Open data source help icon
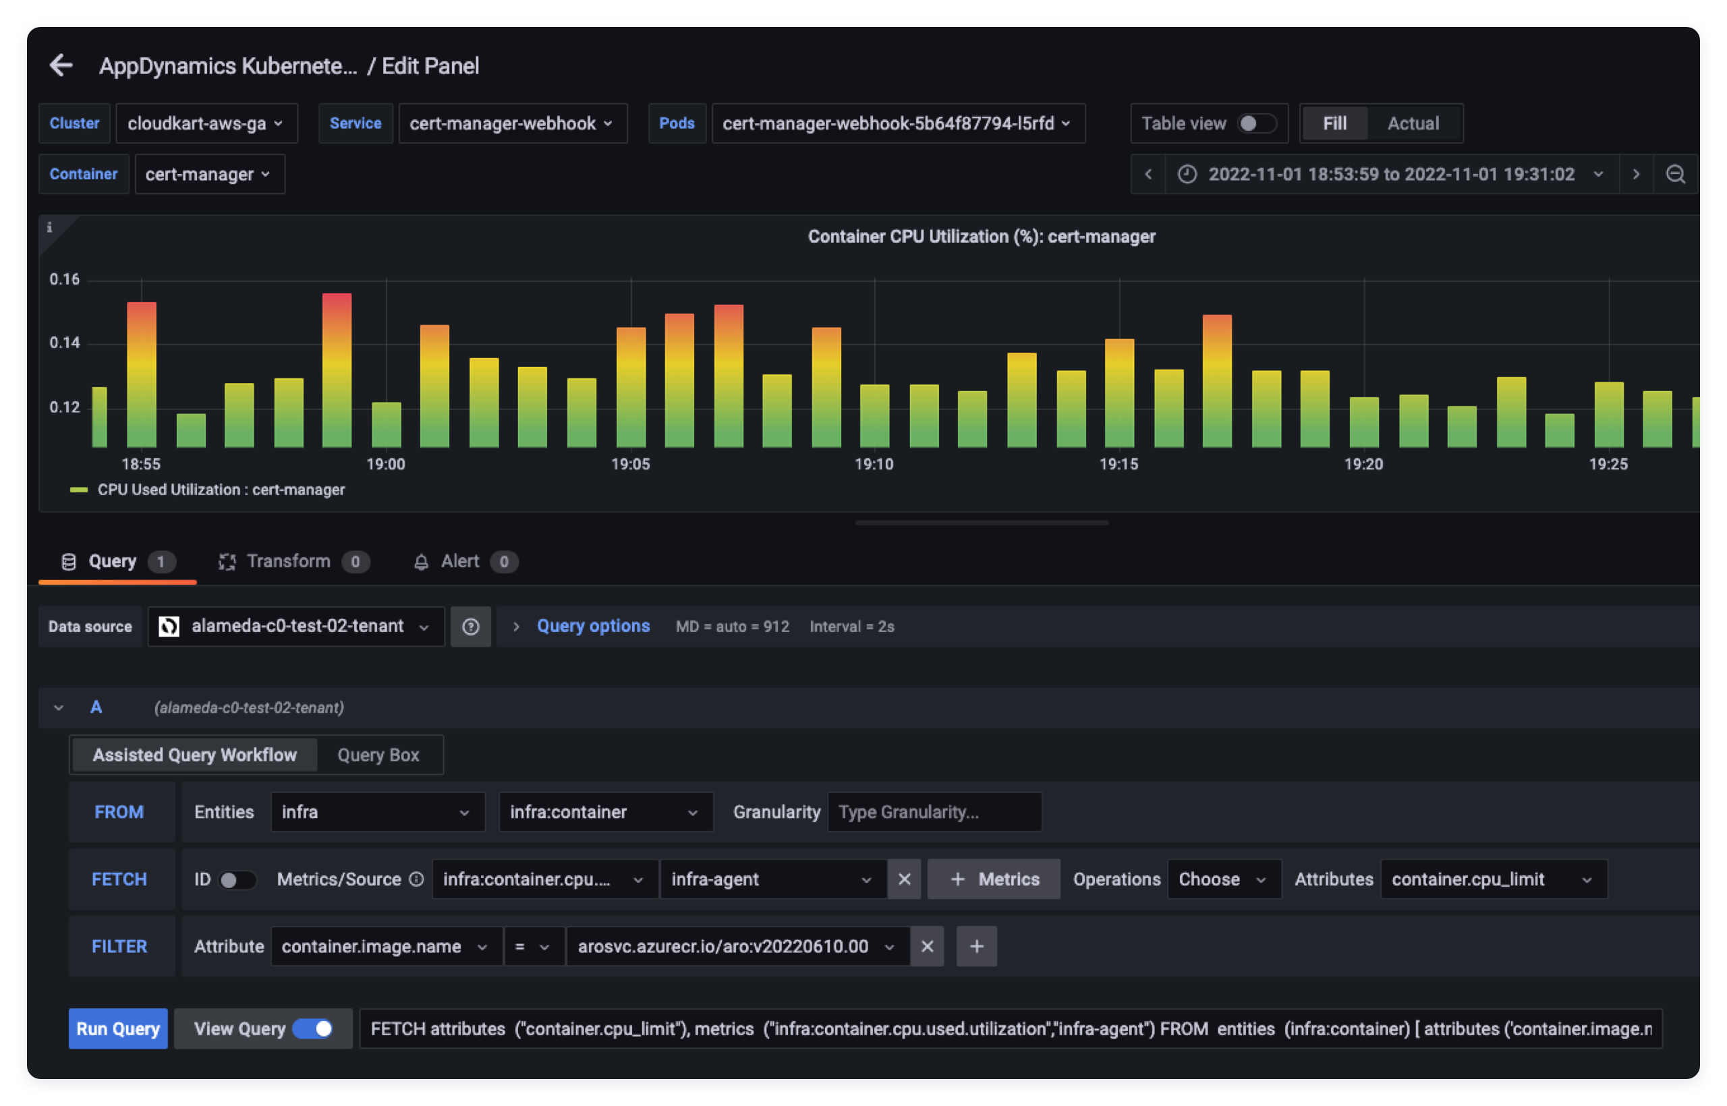1727x1106 pixels. (471, 627)
